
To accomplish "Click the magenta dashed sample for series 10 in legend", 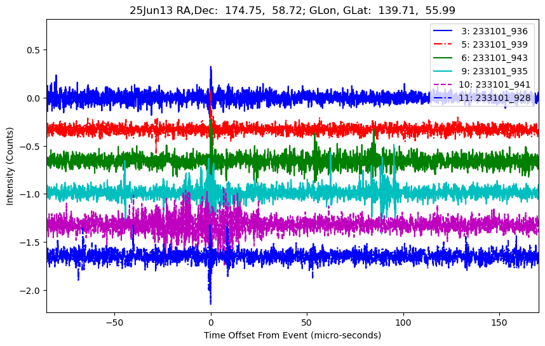I will (443, 84).
